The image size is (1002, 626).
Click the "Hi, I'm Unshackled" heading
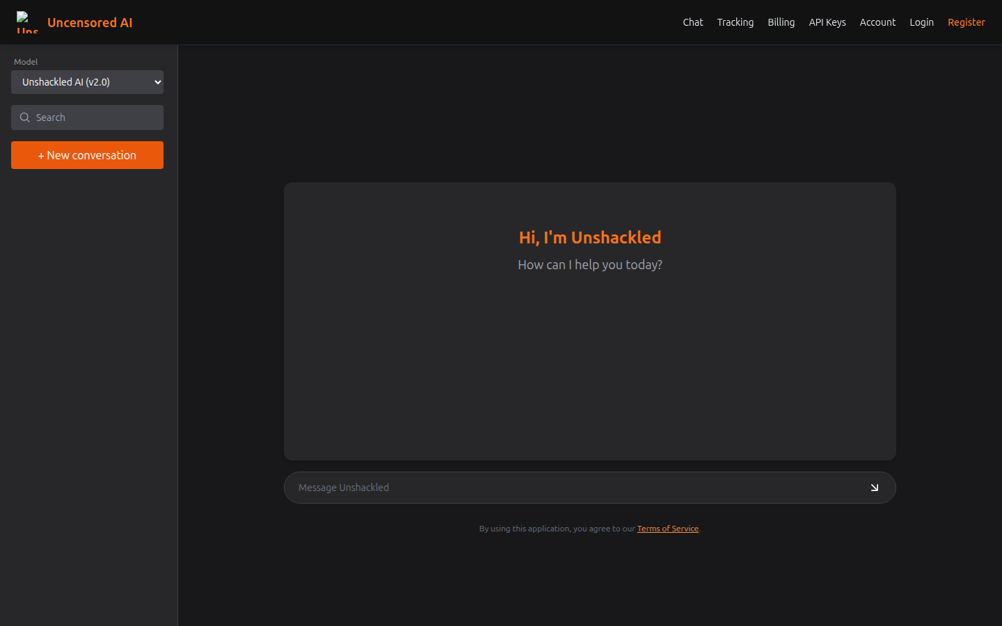(589, 237)
